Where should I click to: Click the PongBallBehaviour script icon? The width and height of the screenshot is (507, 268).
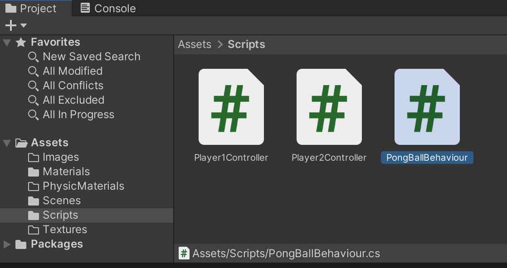click(x=427, y=107)
